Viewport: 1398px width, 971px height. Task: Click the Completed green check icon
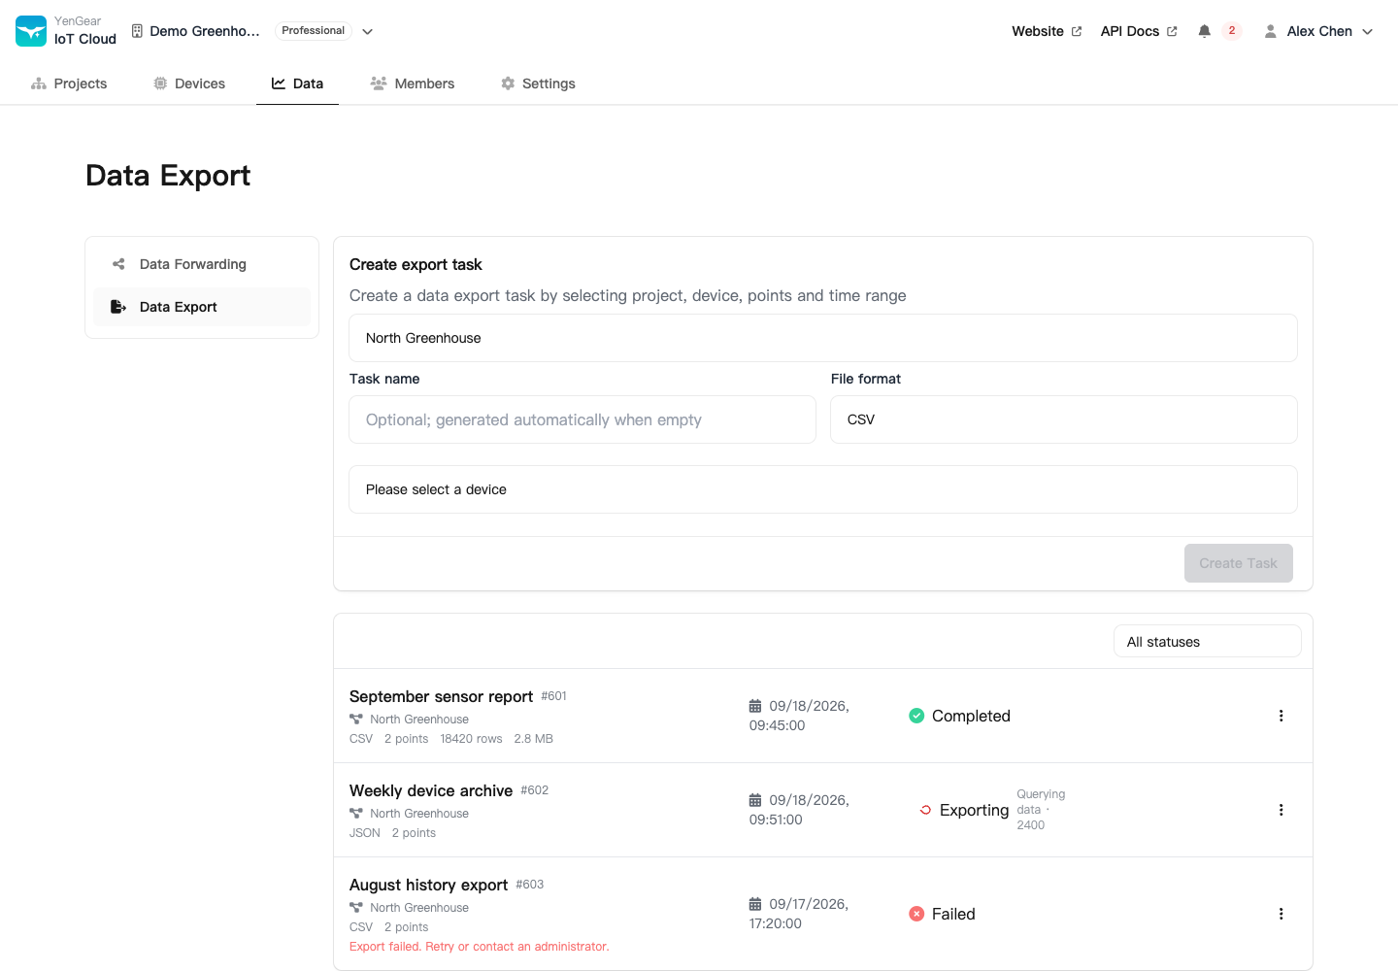click(916, 716)
